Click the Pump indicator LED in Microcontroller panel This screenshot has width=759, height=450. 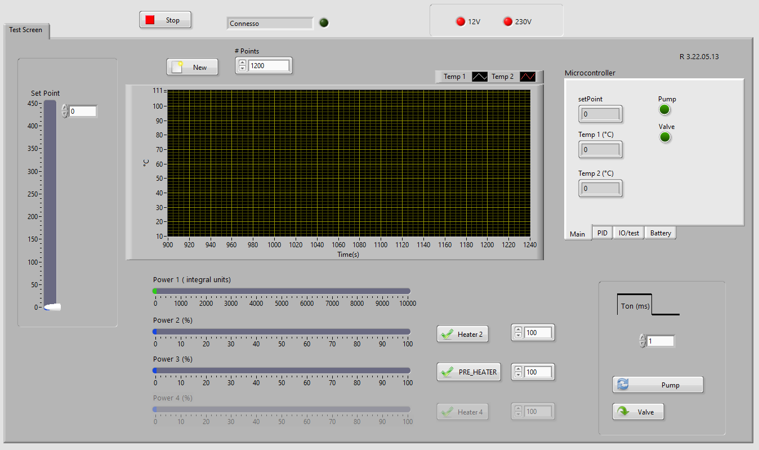pos(665,109)
